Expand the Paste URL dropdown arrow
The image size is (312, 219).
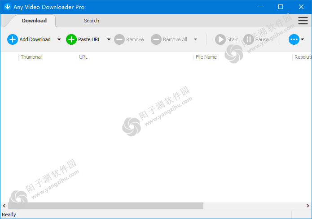(109, 39)
